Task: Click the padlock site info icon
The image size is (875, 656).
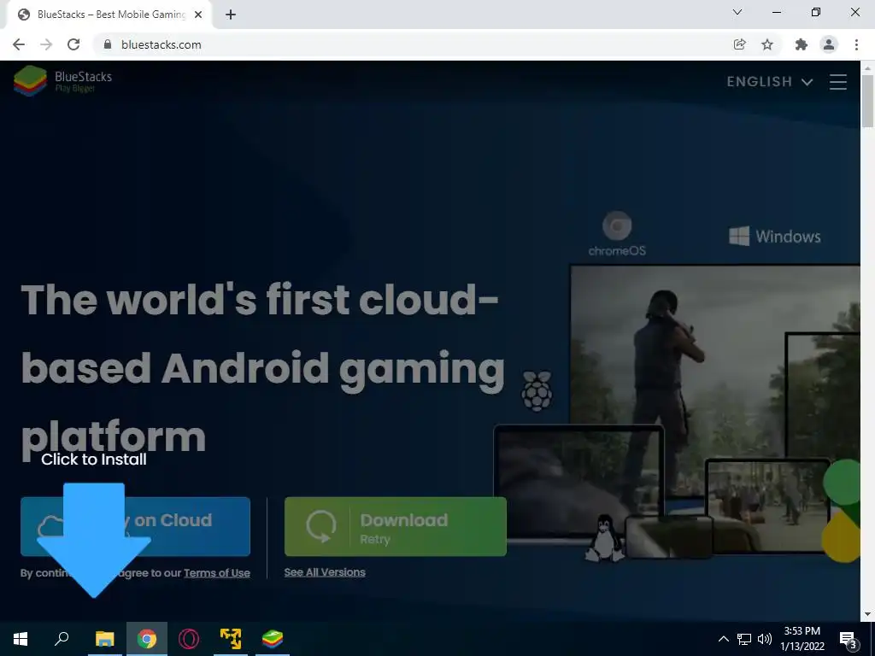Action: point(108,44)
